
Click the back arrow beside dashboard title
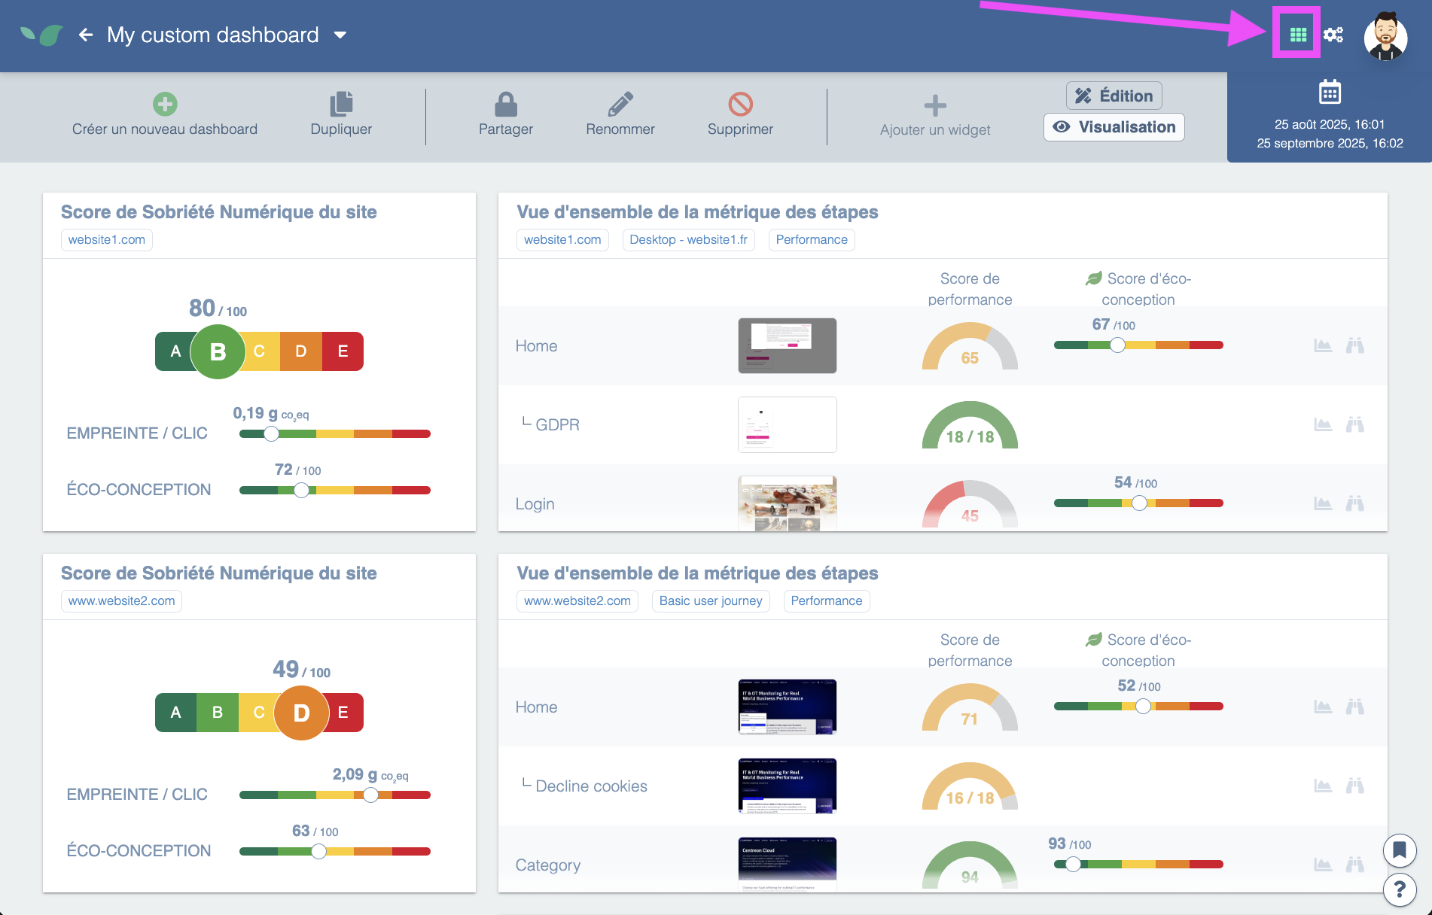coord(86,35)
